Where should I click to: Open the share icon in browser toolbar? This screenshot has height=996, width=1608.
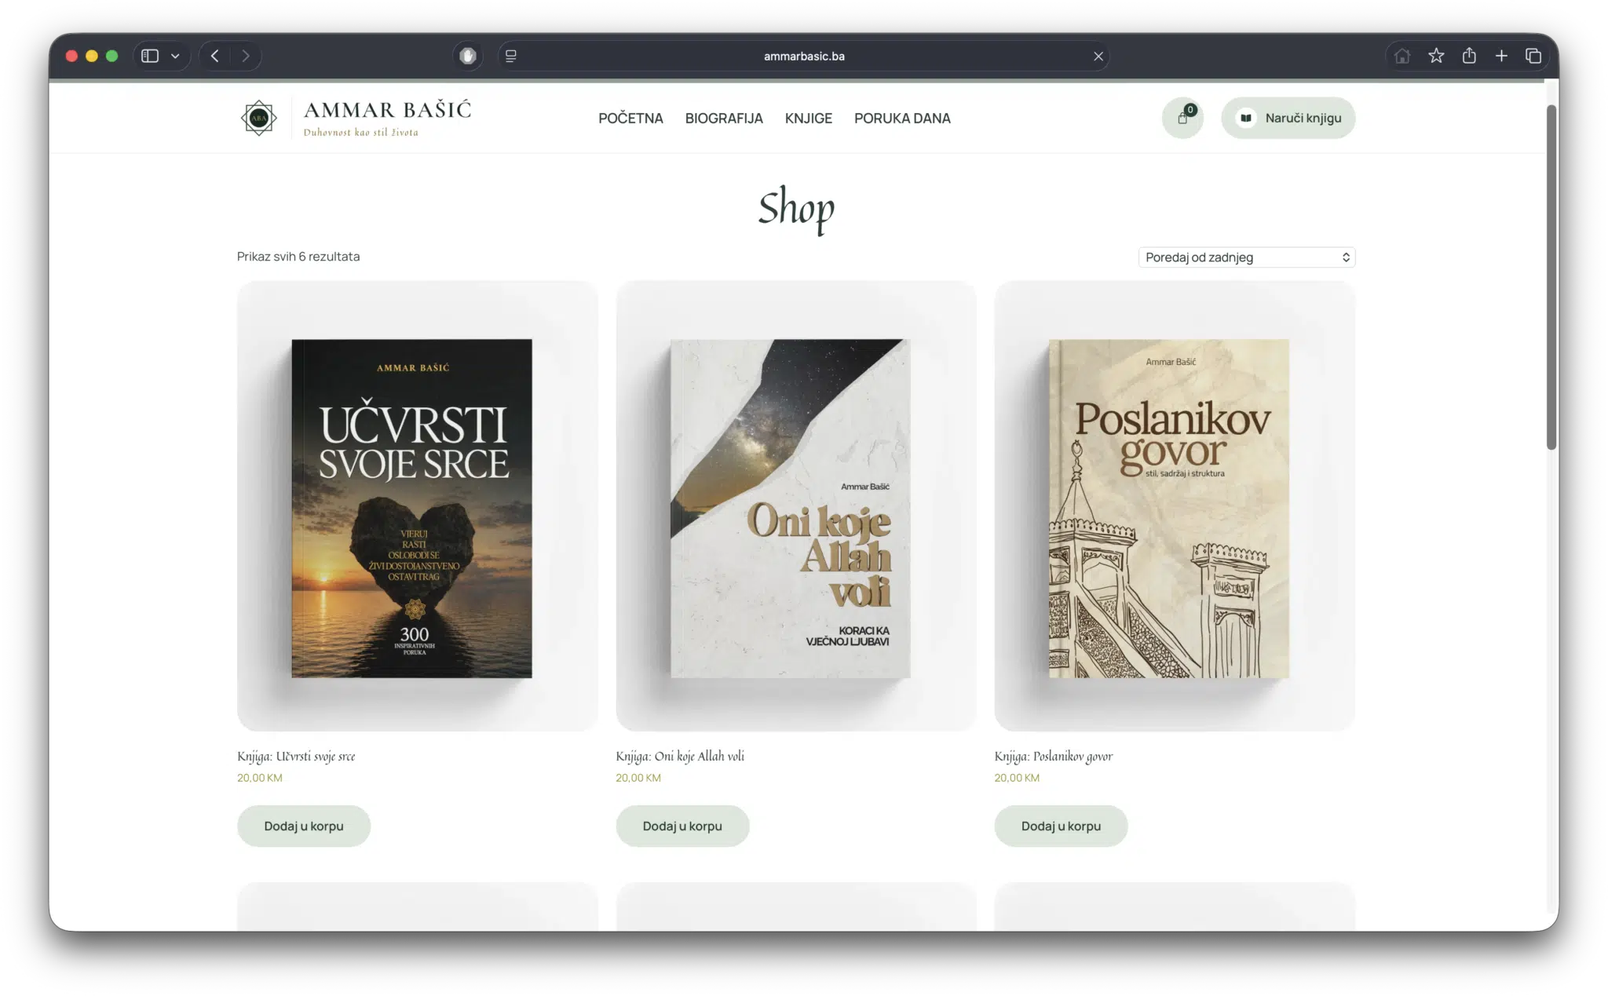tap(1469, 56)
